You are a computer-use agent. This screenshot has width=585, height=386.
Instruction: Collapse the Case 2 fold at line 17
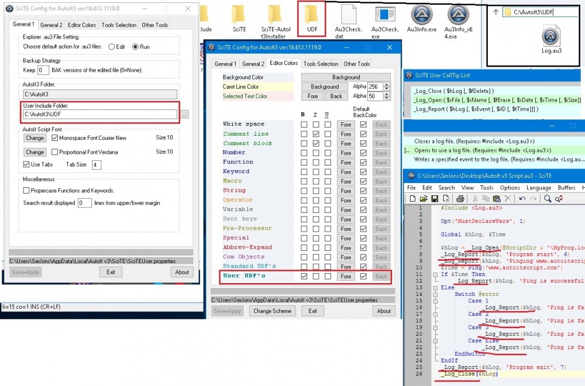coord(435,315)
